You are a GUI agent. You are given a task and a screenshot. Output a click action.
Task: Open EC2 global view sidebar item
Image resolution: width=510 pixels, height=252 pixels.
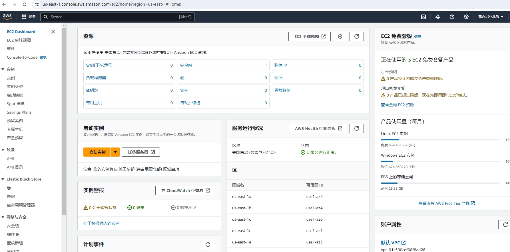[19, 40]
